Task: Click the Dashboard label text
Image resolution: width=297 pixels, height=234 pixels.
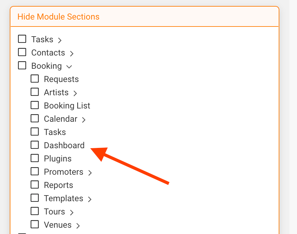Action: [x=64, y=145]
